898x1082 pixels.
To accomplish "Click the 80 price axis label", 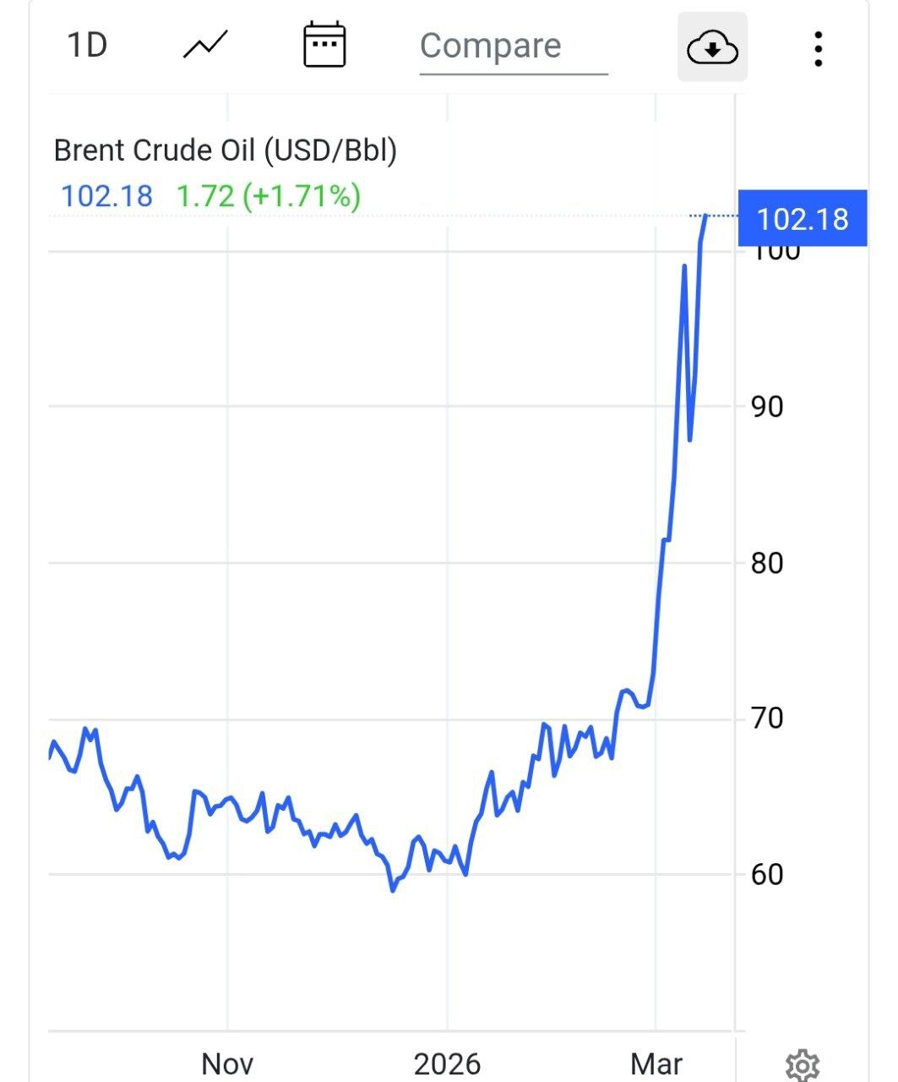I will point(767,563).
